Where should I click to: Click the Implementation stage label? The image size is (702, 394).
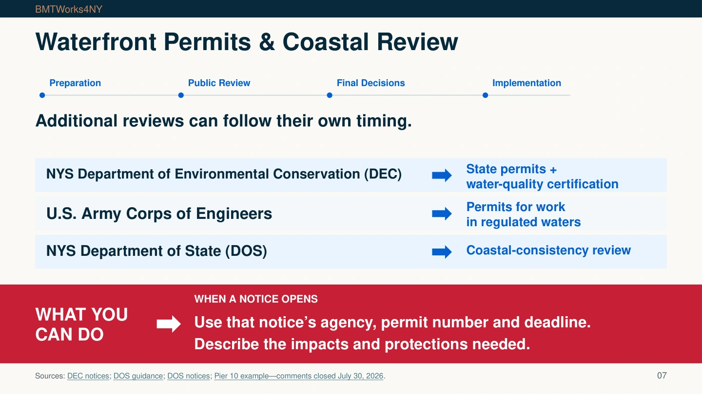click(526, 83)
